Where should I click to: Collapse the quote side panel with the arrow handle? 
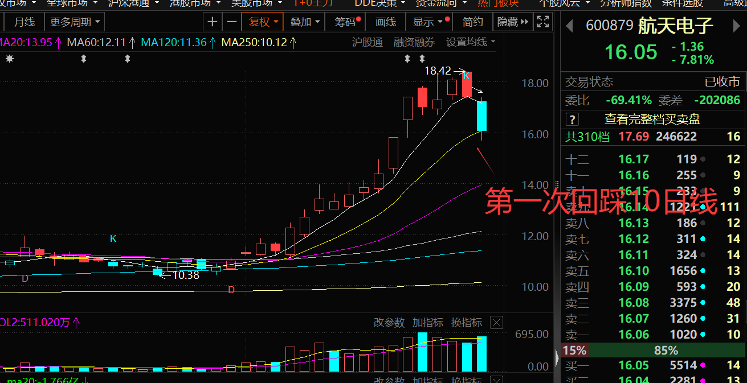tap(557, 357)
